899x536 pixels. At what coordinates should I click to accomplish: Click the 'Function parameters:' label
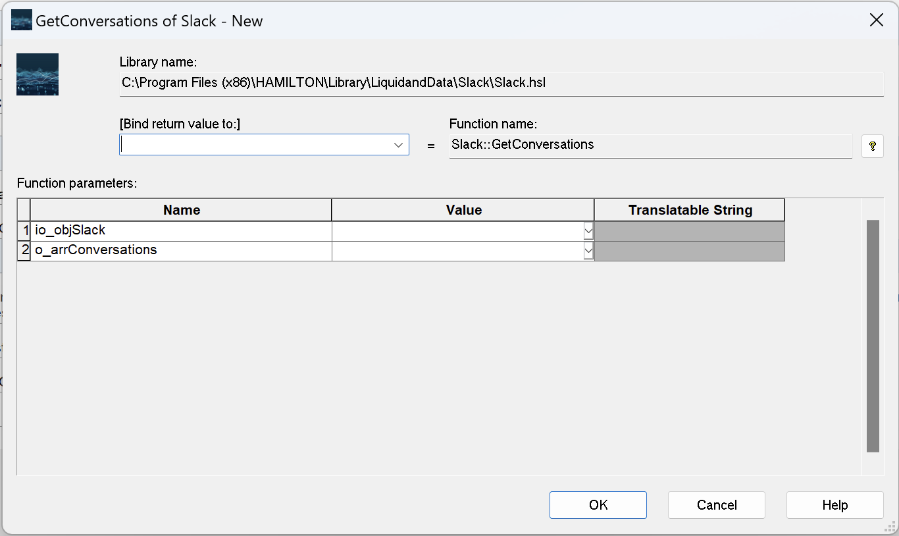77,184
